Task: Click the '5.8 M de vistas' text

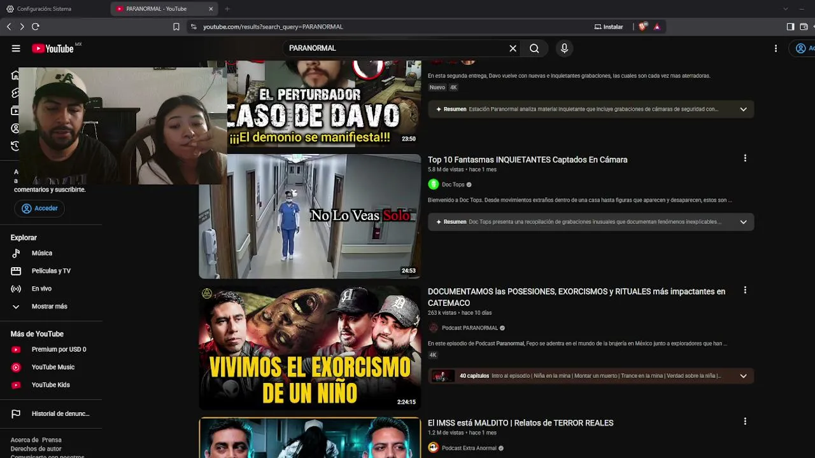Action: (x=446, y=170)
